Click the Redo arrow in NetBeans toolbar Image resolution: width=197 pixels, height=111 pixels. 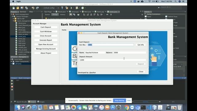(x=37, y=8)
